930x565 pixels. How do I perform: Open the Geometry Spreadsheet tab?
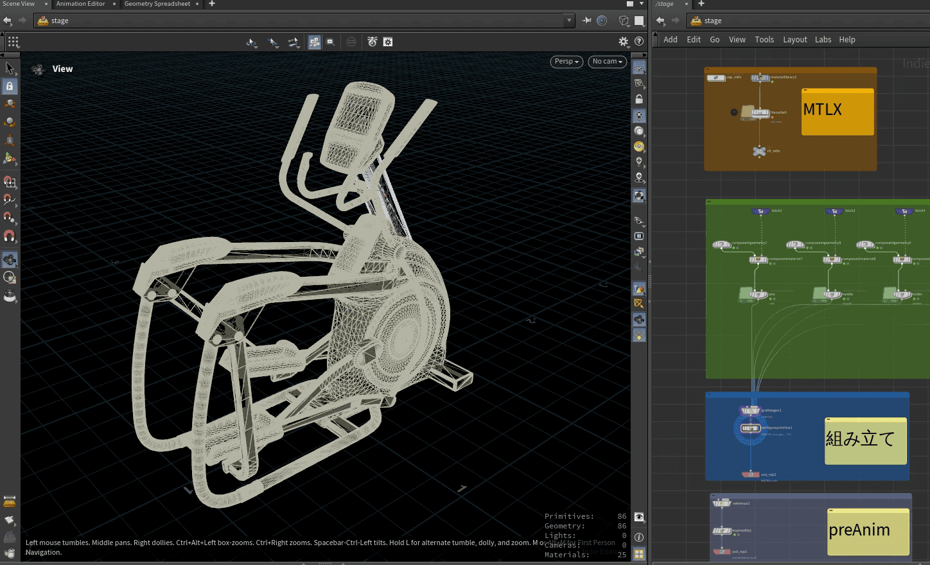click(157, 4)
